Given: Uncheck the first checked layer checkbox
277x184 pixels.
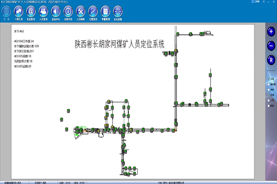Looking at the screenshot, I should (x=268, y=79).
